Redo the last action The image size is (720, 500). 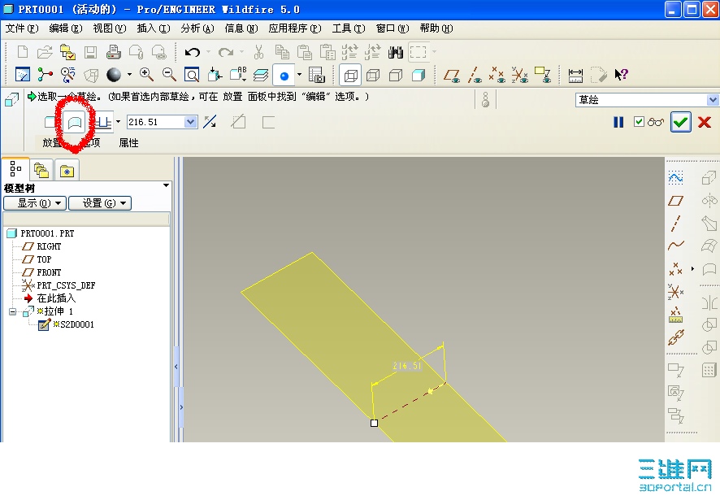pyautogui.click(x=225, y=52)
